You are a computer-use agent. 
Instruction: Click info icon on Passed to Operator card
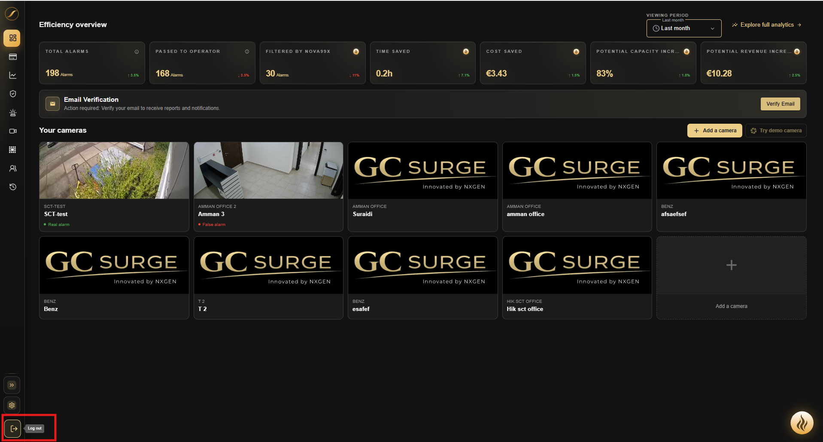[x=247, y=52]
